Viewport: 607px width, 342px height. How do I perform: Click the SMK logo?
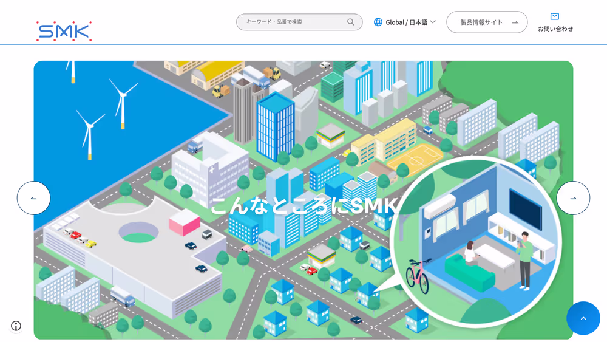click(x=64, y=31)
